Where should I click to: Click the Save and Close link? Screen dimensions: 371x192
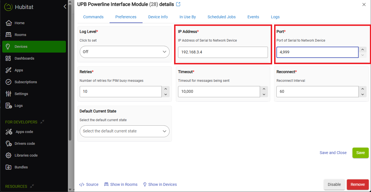tap(333, 153)
